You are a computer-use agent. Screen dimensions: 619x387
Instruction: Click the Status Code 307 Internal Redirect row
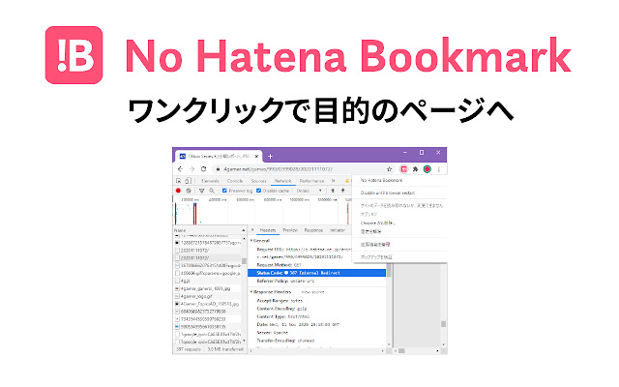(316, 273)
